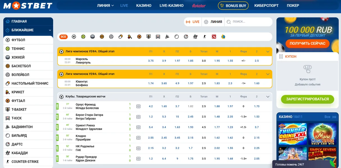Open the match statistics grid for Orhus Fremad
Viewport: 341px width, 168px height.
click(x=138, y=106)
